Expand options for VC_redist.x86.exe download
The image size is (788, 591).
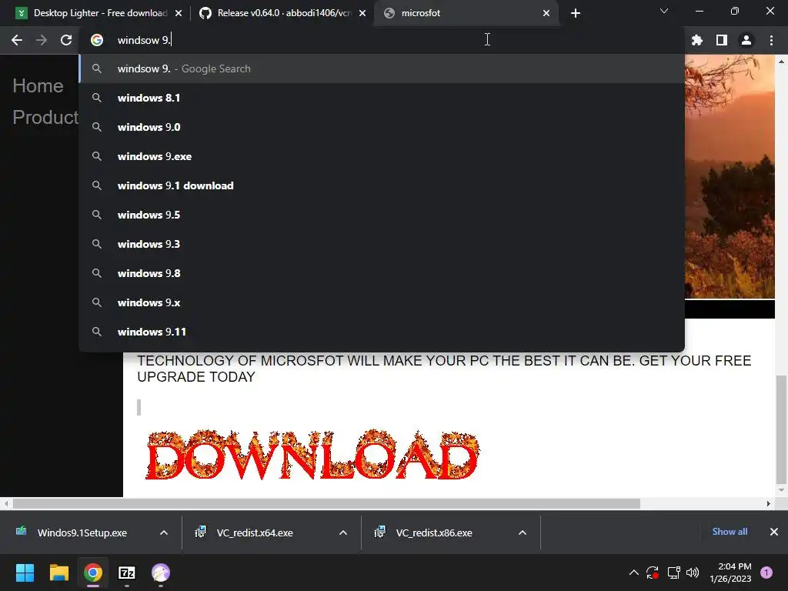click(x=523, y=533)
